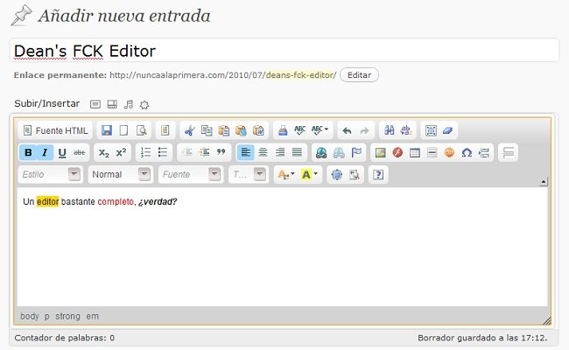Open the smiley emoticon picker
This screenshot has width=569, height=350.
click(x=449, y=153)
